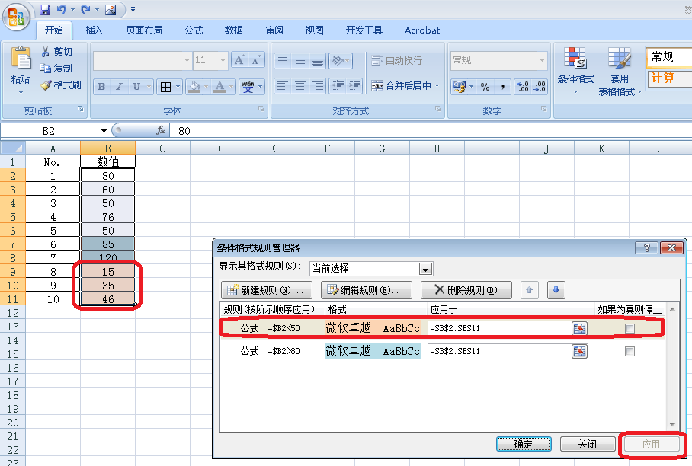Increase font size
This screenshot has height=466, width=692.
239,60
